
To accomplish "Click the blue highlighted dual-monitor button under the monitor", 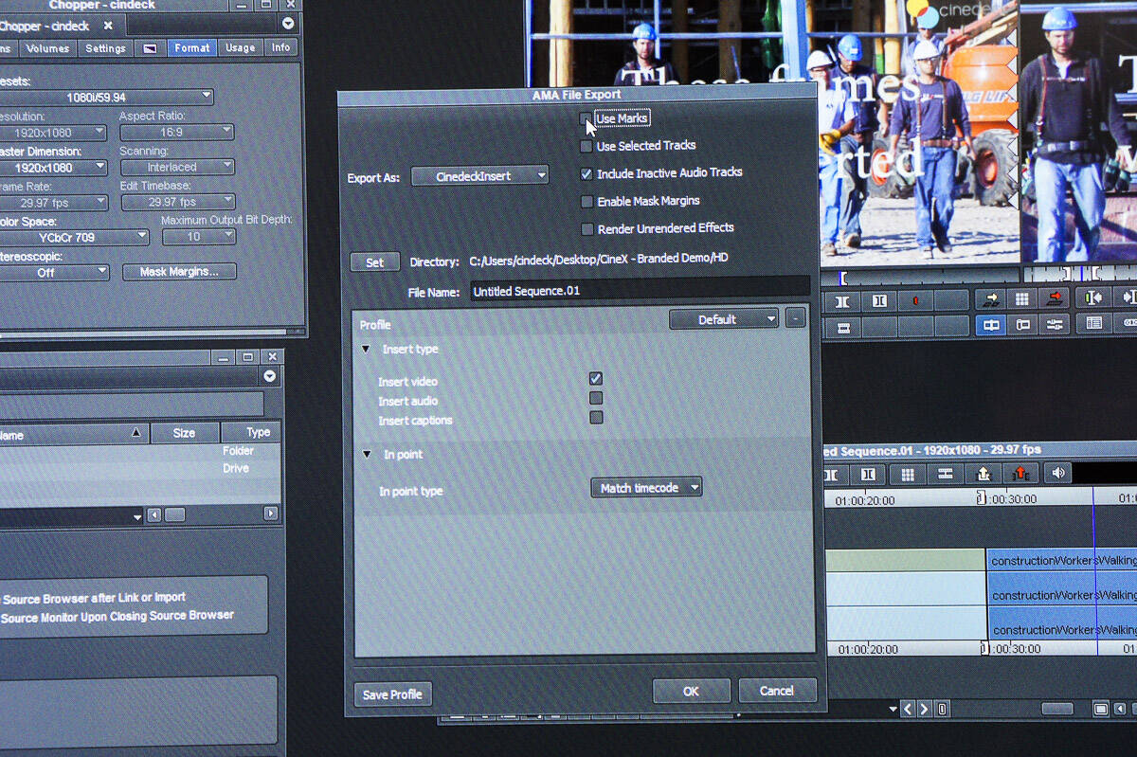I will (x=991, y=325).
